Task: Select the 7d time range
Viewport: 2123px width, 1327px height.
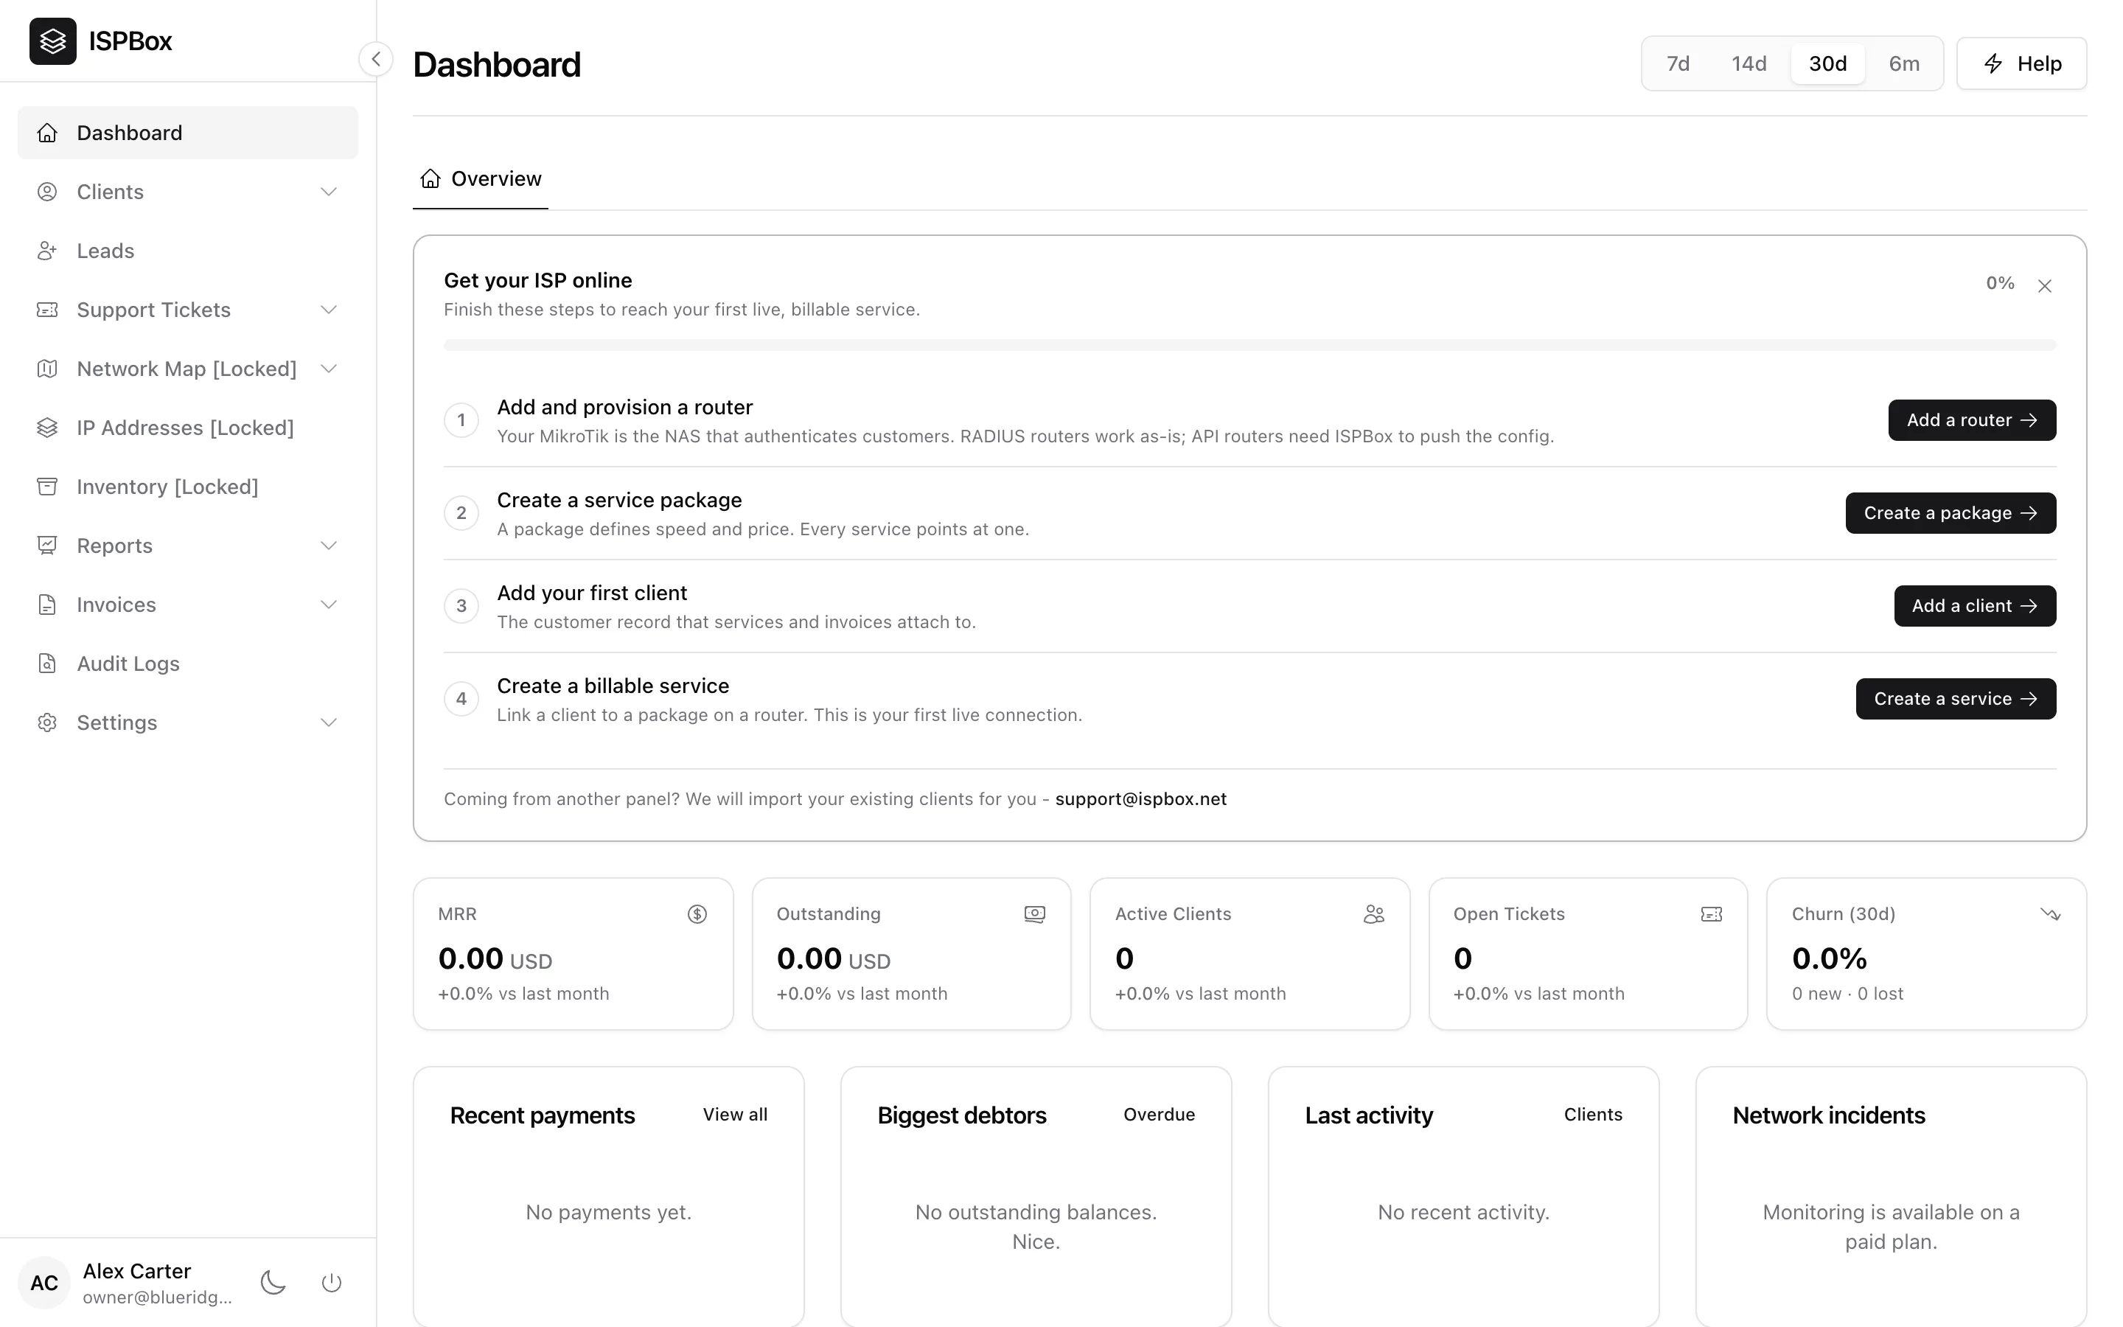Action: click(1677, 63)
